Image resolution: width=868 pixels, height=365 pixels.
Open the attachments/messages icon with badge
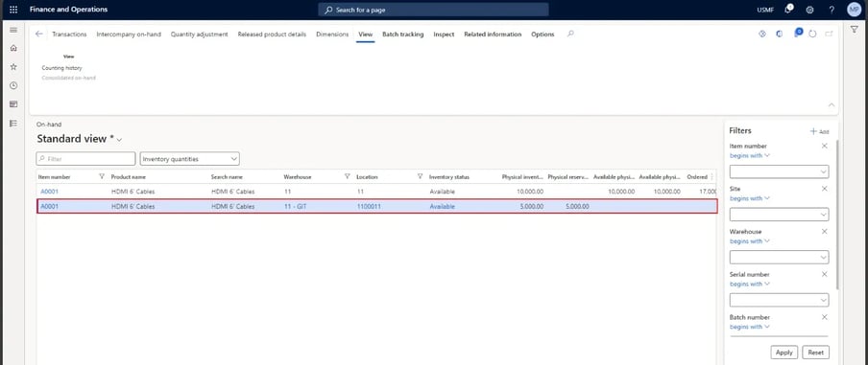click(x=797, y=34)
